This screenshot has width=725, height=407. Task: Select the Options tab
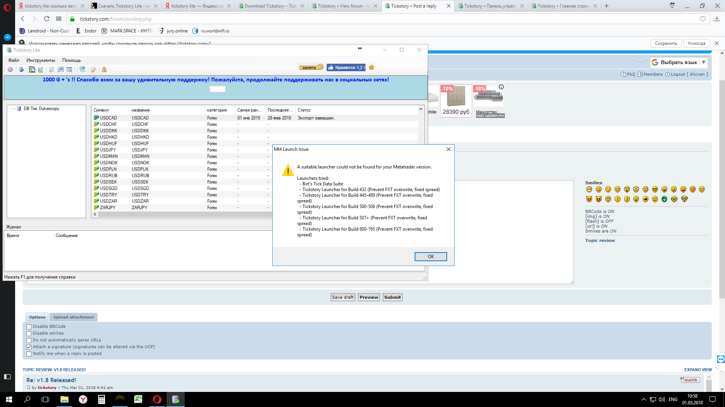[37, 317]
